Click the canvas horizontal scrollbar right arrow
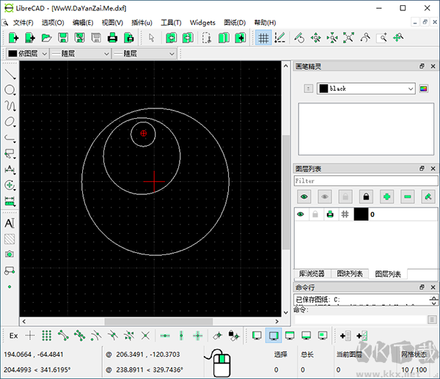This screenshot has width=440, height=379. click(x=277, y=322)
